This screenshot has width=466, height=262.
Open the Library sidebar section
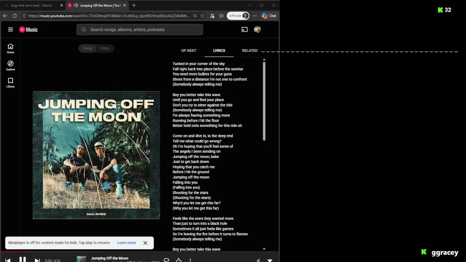(11, 83)
